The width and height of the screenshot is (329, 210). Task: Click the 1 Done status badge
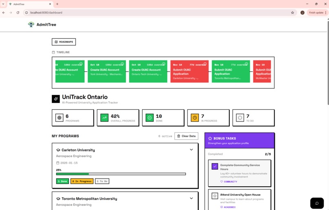pyautogui.click(x=62, y=181)
